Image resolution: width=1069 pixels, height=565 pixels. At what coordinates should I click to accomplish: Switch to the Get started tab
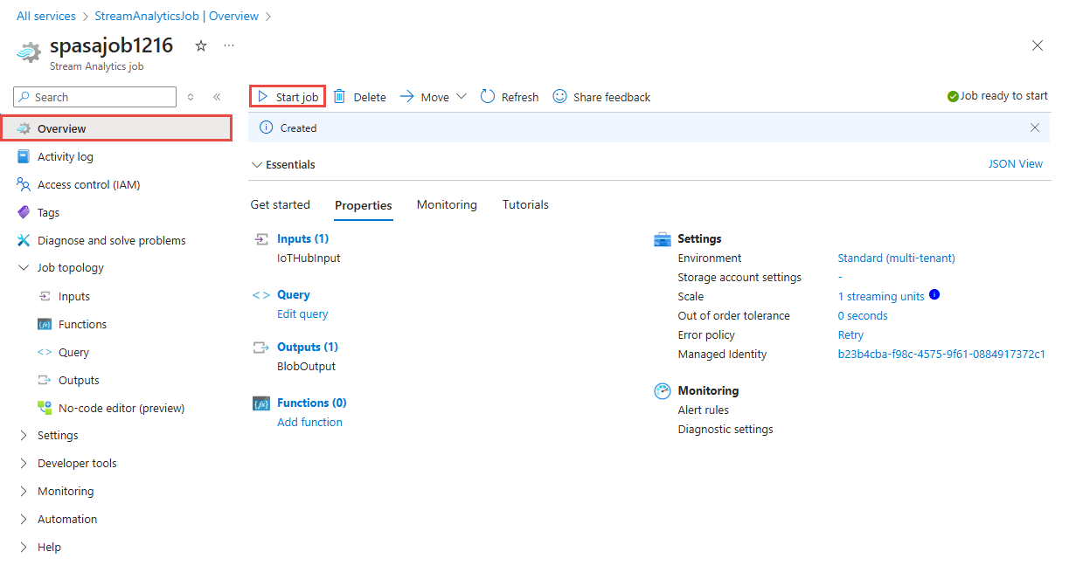tap(280, 205)
